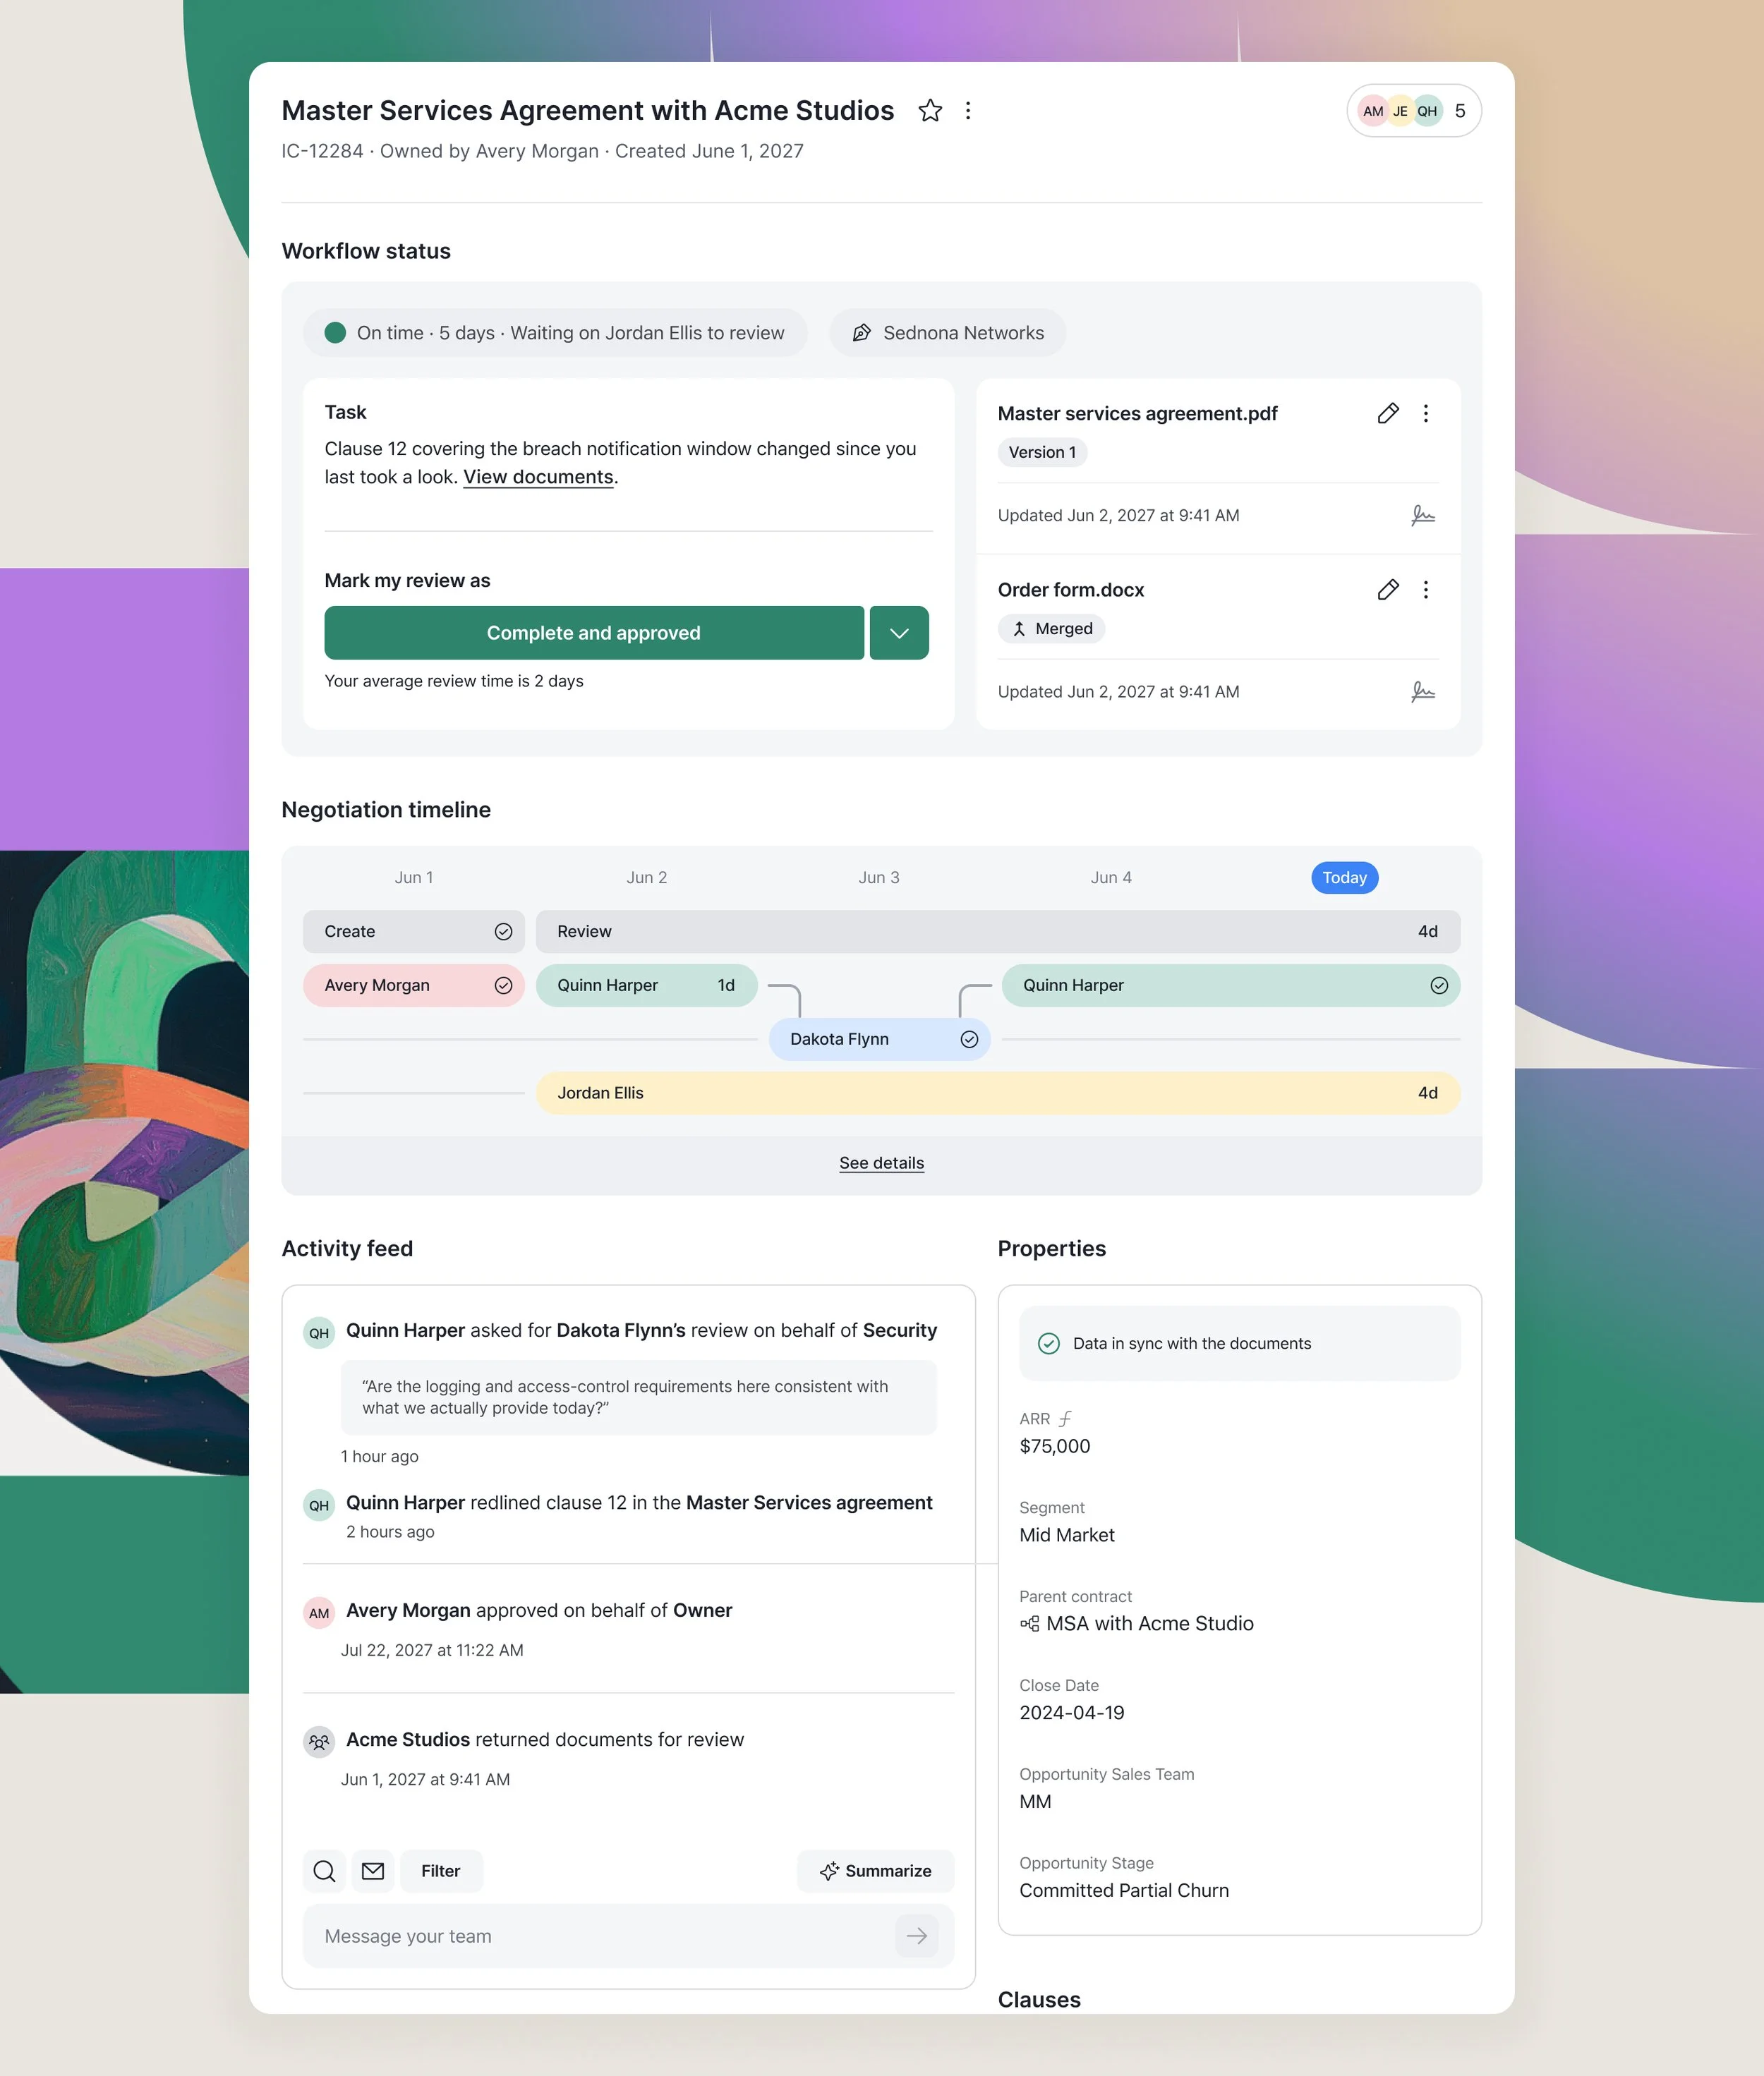Click QH avatar beside the redlined clause entry

click(319, 1505)
